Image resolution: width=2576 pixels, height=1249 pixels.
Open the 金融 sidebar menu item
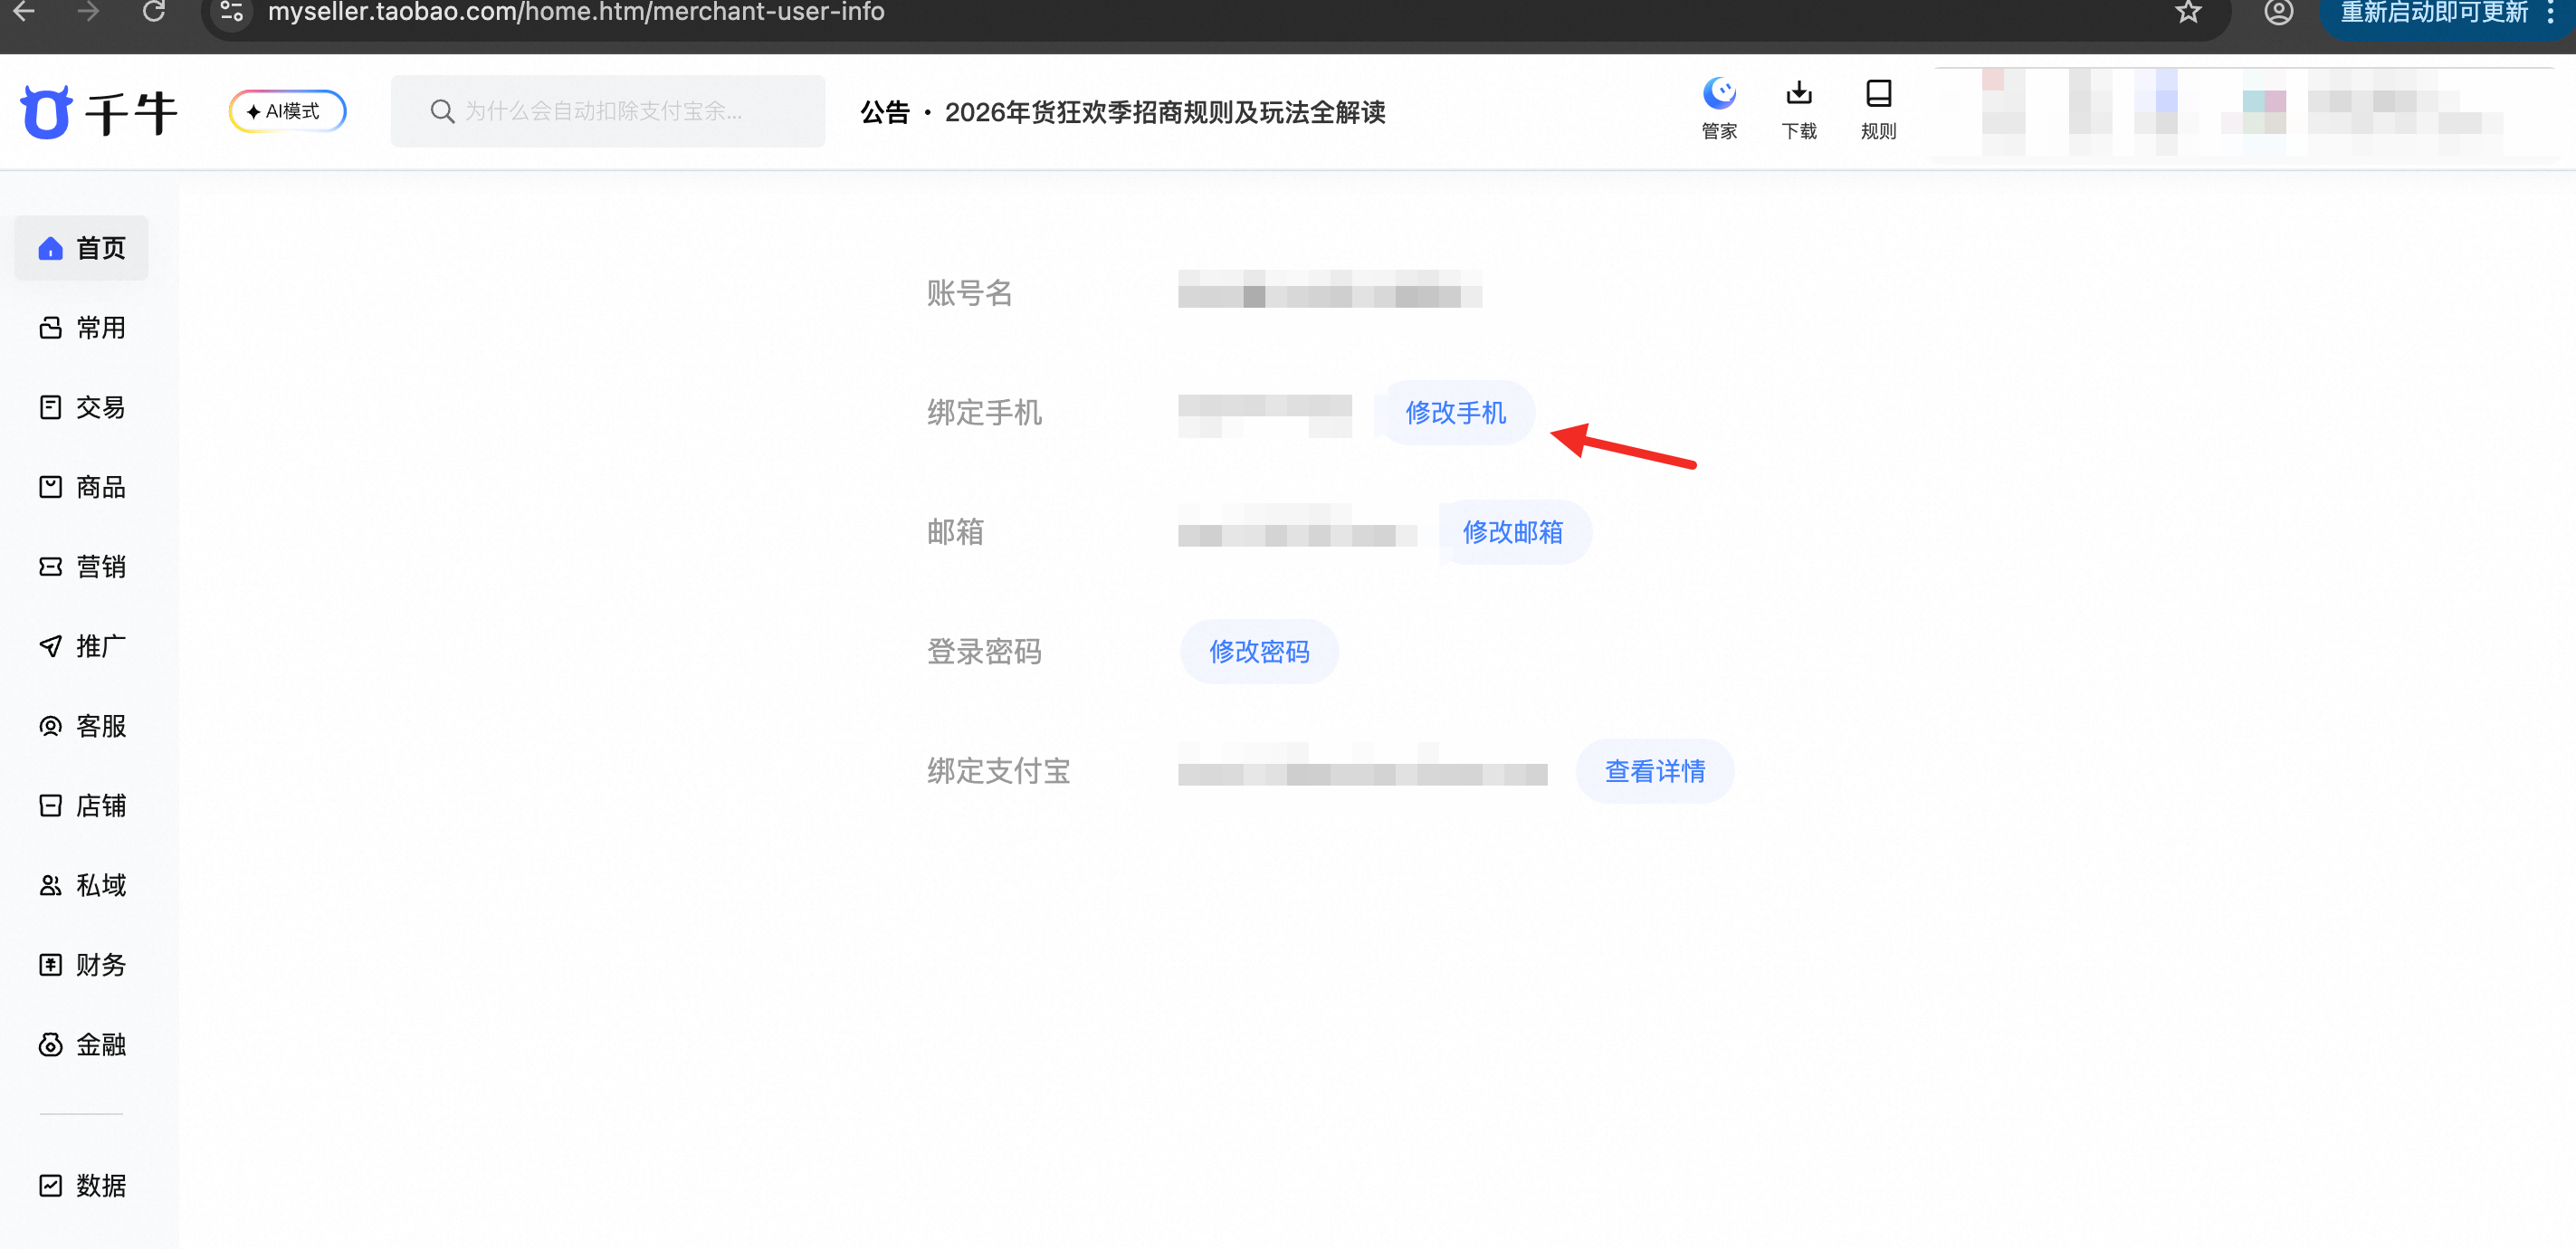(82, 1045)
